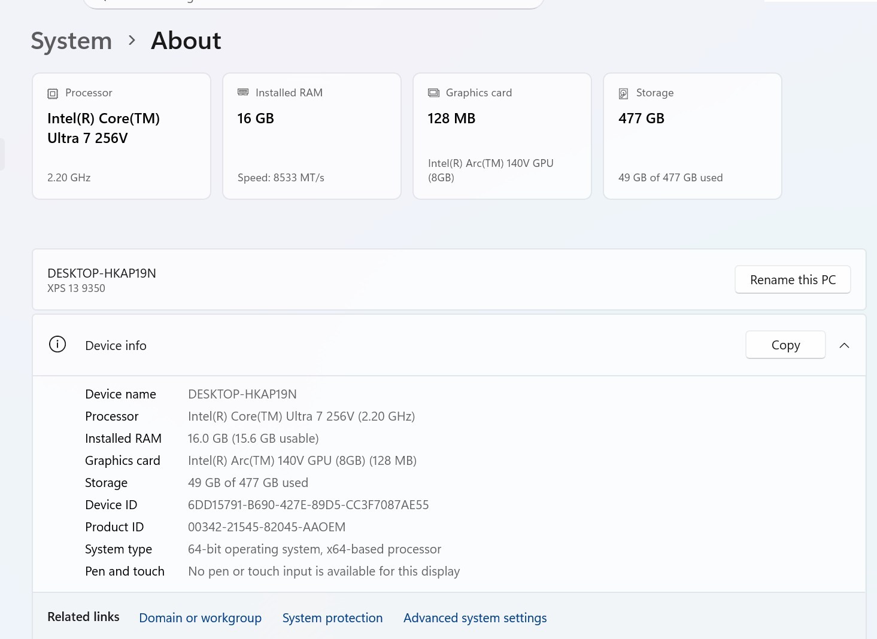Click the Graphics card icon
This screenshot has width=877, height=639.
click(x=433, y=93)
